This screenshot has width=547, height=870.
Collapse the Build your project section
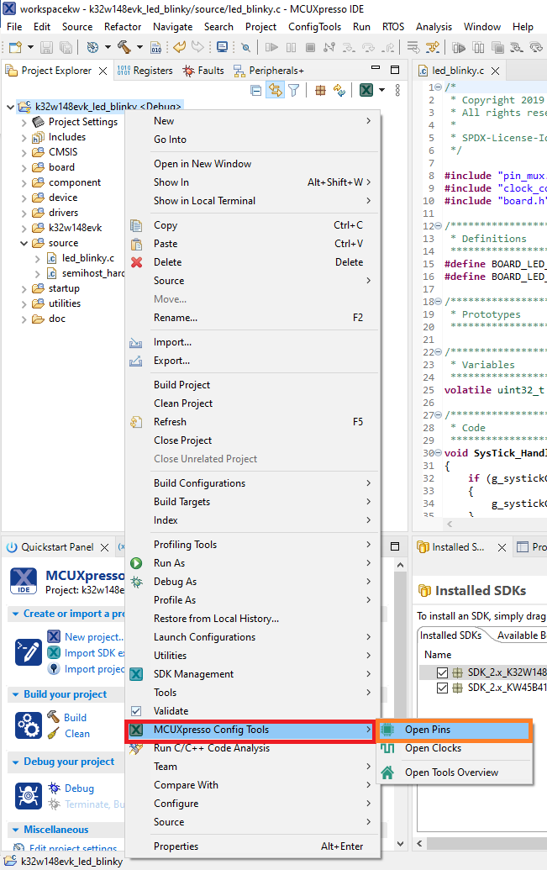click(x=17, y=694)
